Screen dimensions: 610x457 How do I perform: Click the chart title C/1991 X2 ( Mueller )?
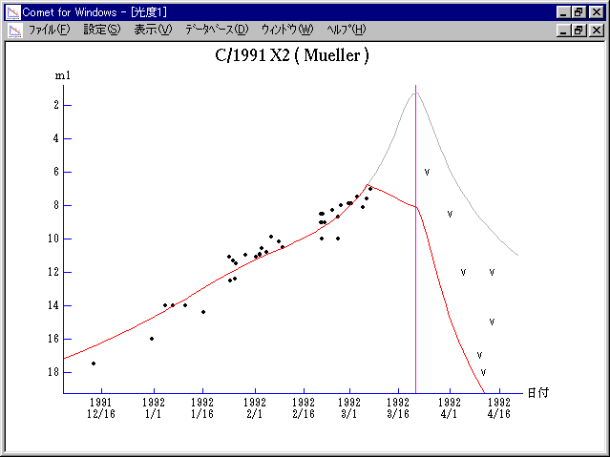coord(293,54)
